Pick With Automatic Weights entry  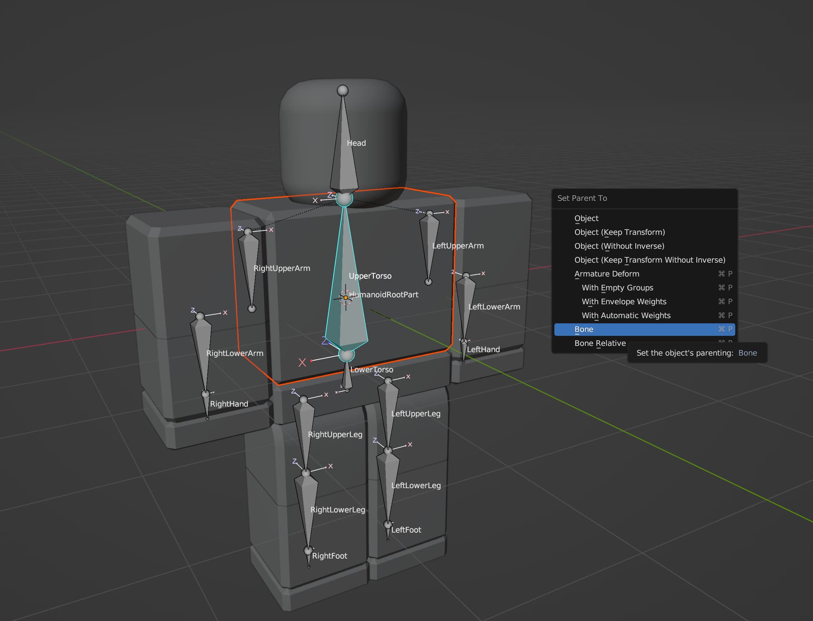[x=625, y=316]
